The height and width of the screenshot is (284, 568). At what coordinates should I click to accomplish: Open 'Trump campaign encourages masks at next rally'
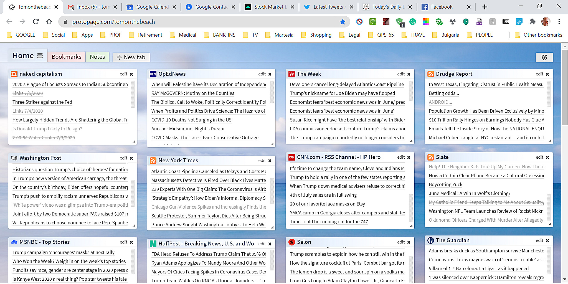point(64,252)
